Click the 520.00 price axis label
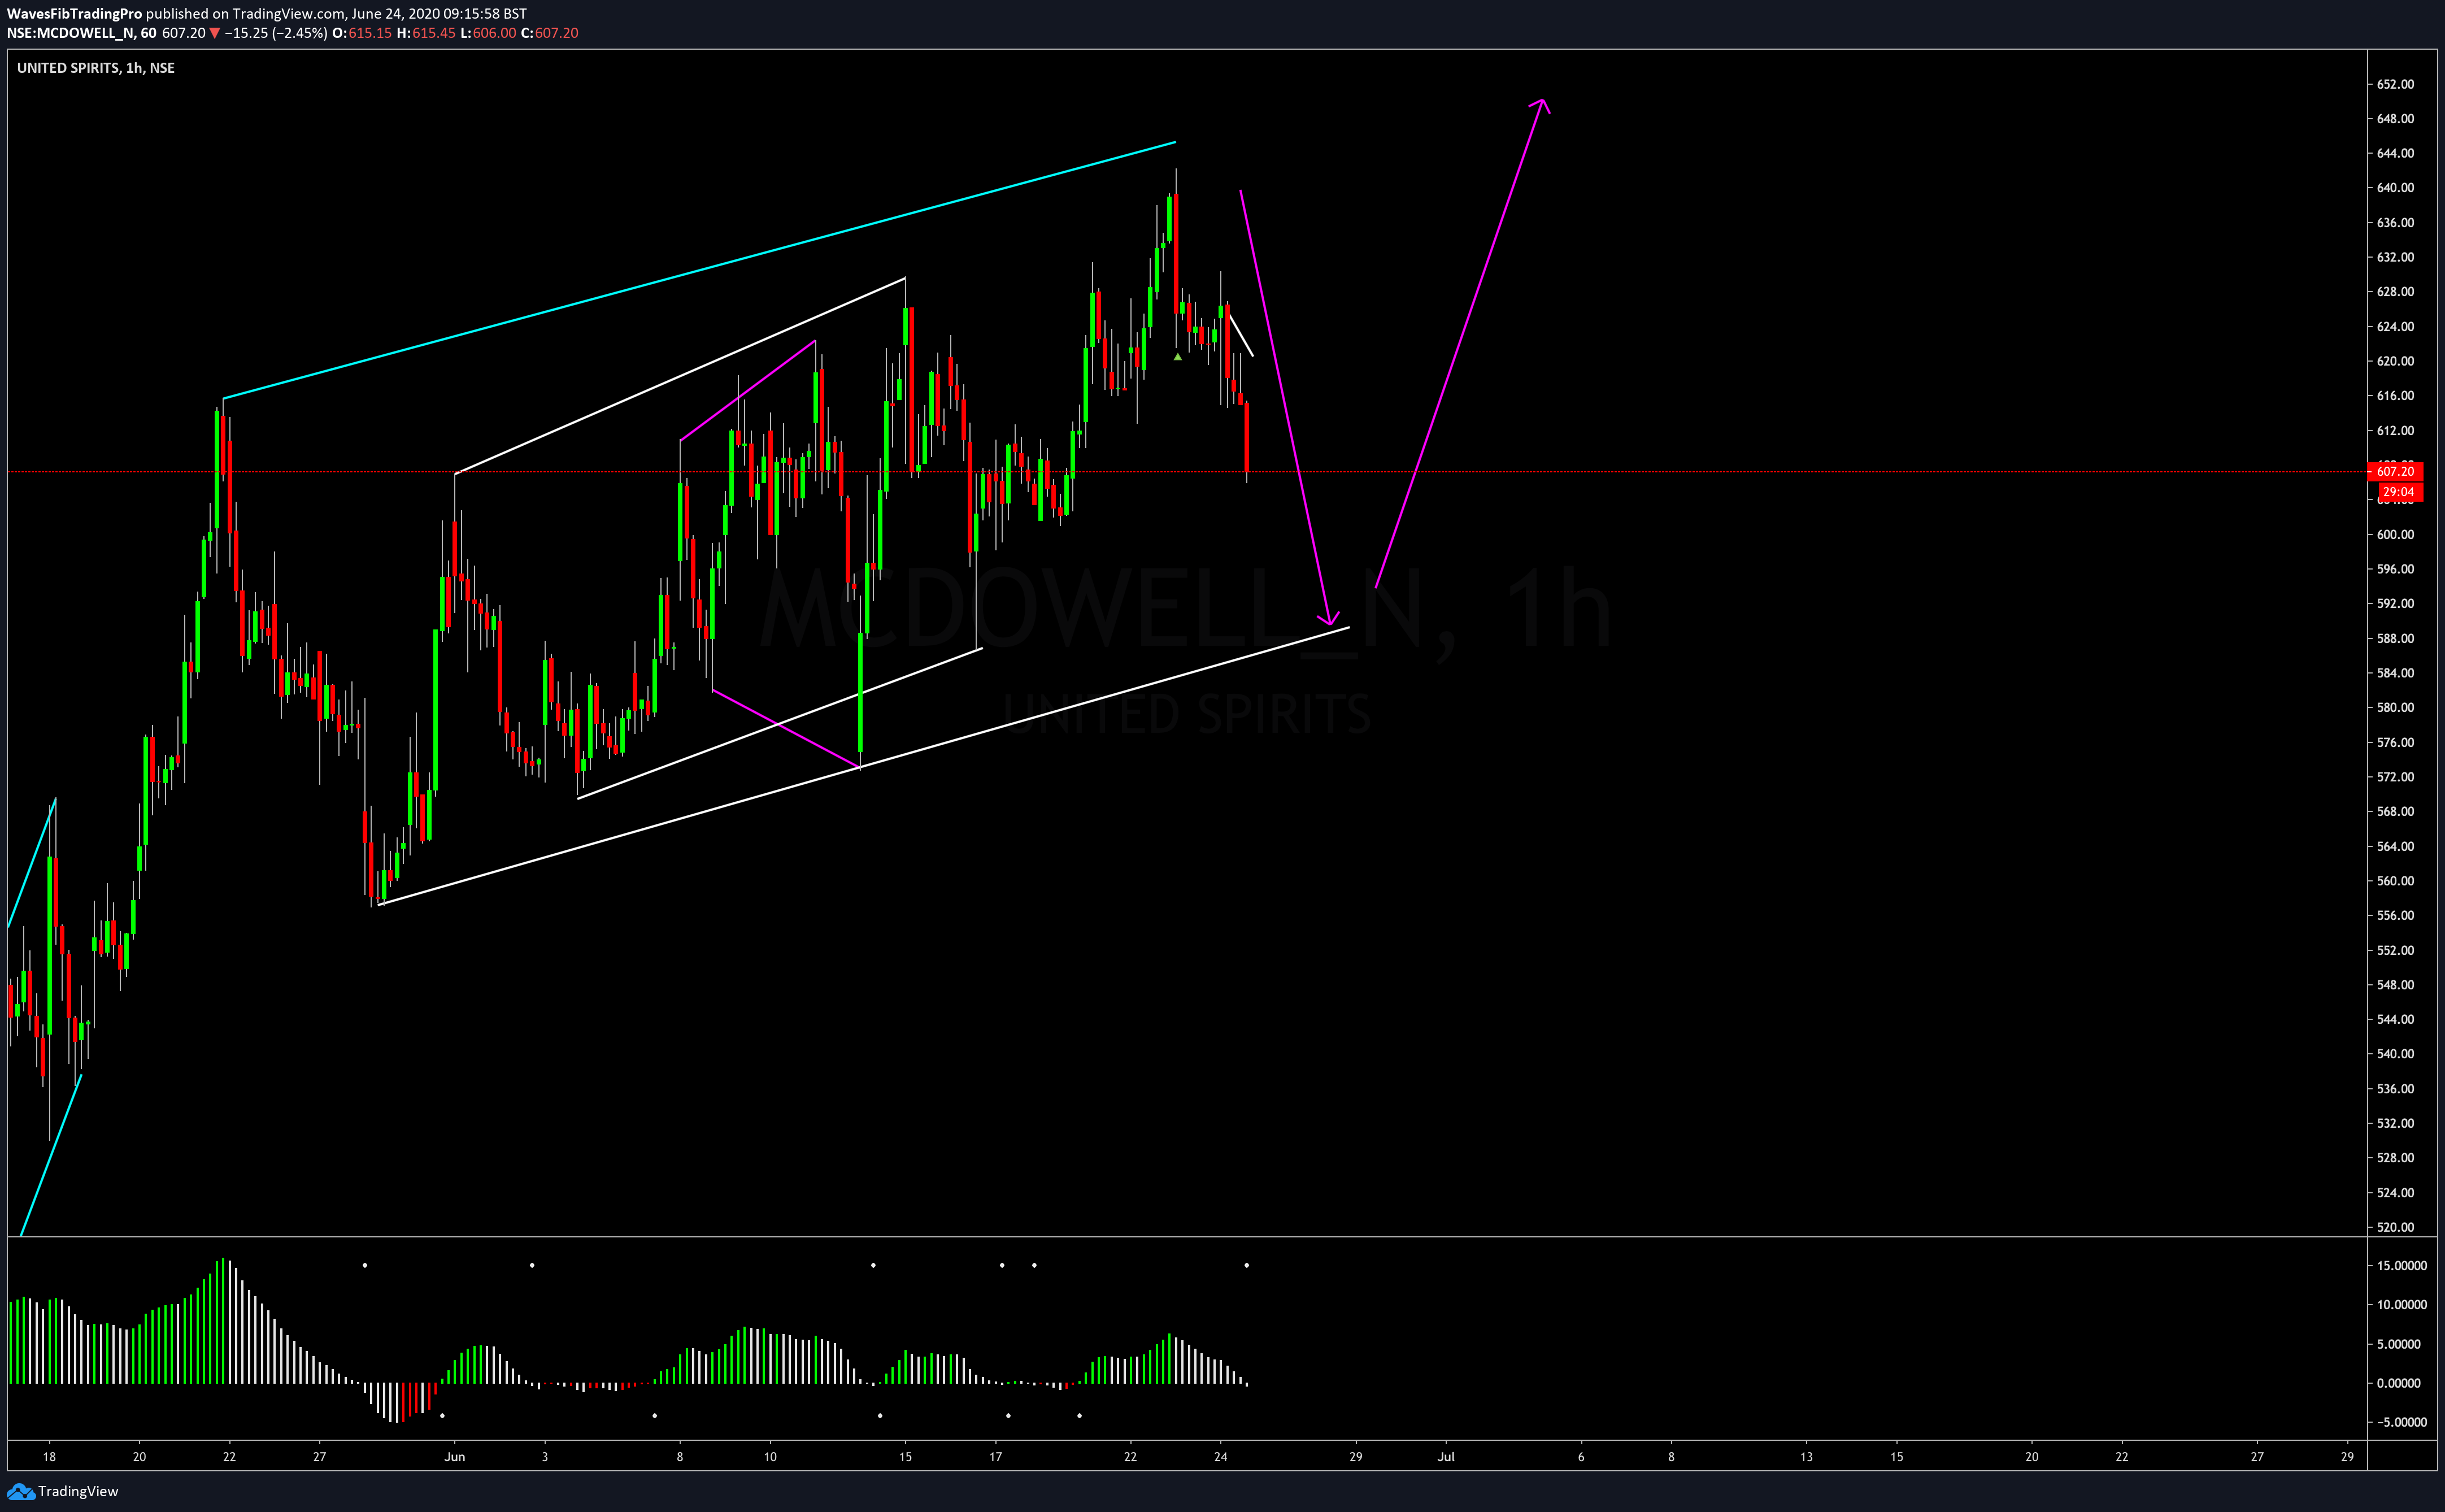This screenshot has height=1512, width=2445. pyautogui.click(x=2395, y=1228)
